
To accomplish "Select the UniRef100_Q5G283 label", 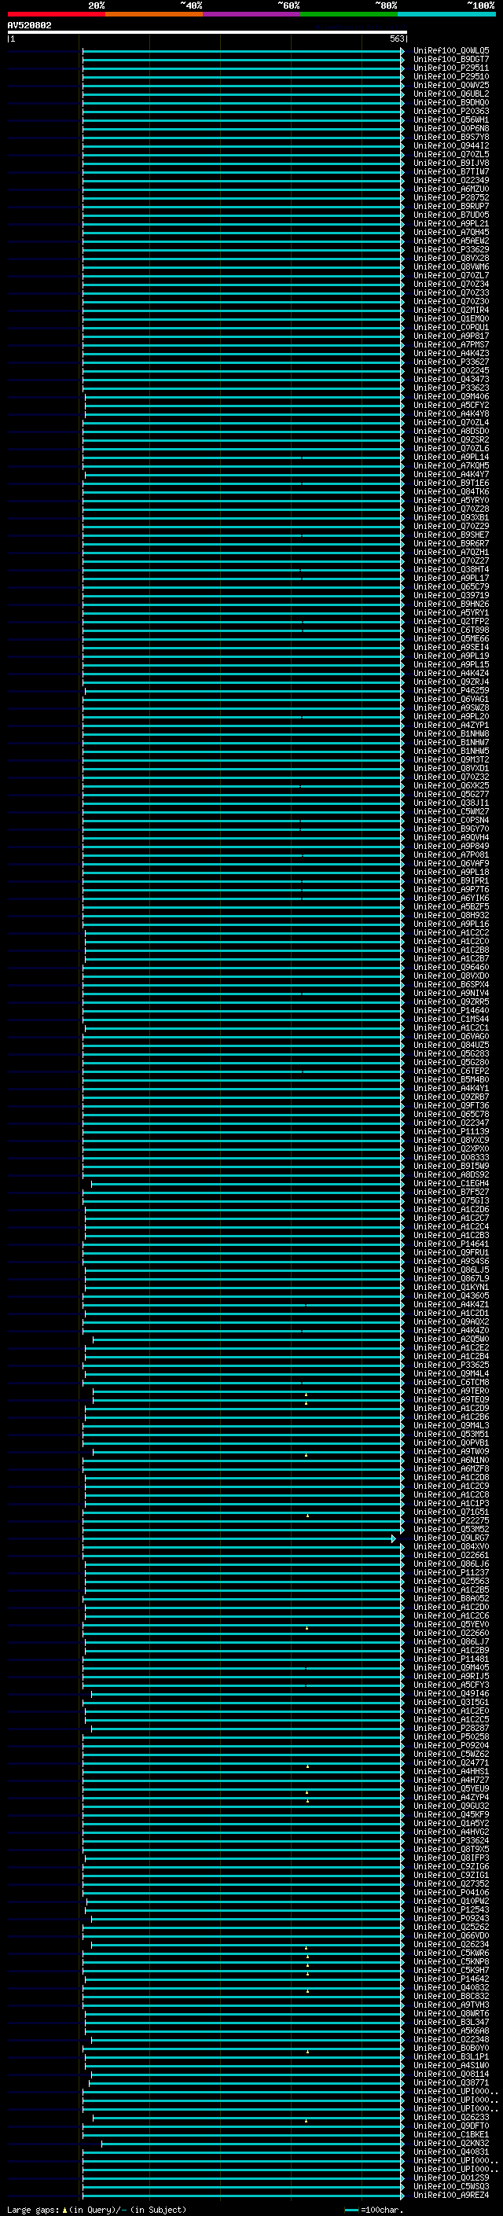I will pos(451,1054).
